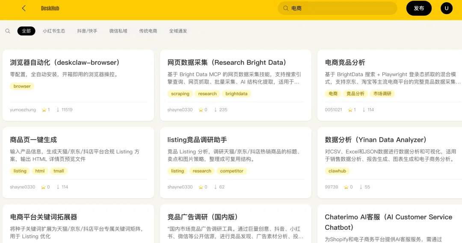This screenshot has width=462, height=243.
Task: Click research tag on listing竞品调研助手 card
Action: (202, 171)
